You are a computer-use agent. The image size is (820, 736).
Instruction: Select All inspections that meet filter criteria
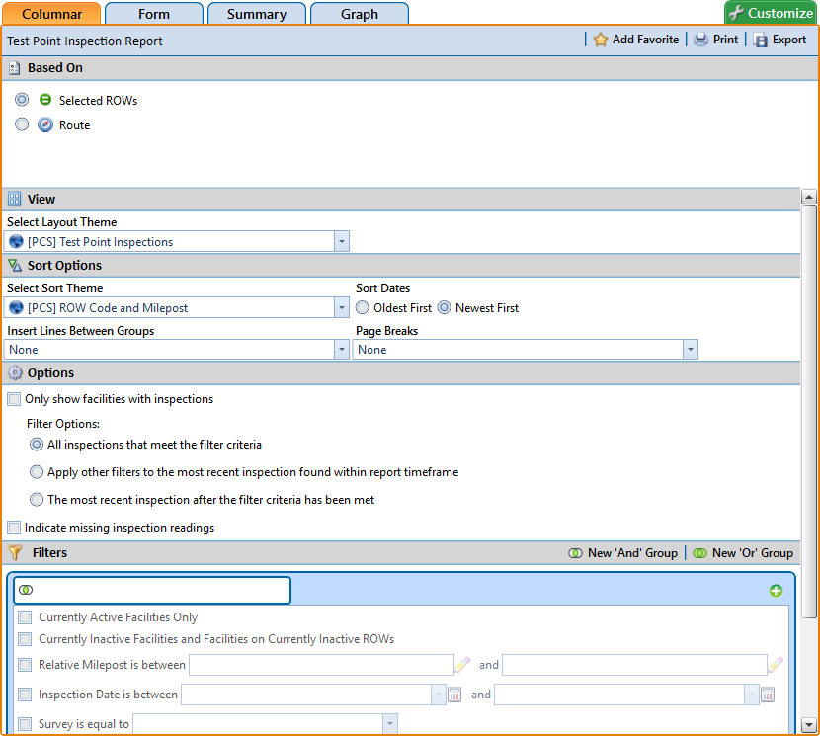37,445
